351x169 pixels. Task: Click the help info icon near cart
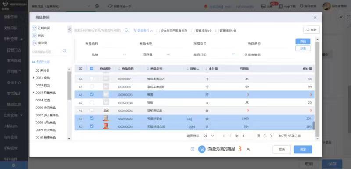(193, 149)
